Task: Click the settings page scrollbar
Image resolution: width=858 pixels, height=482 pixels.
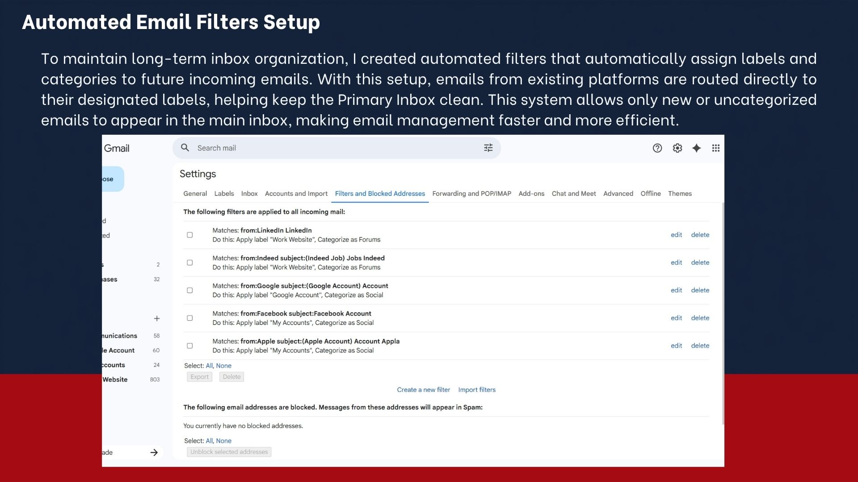Action: [723, 313]
